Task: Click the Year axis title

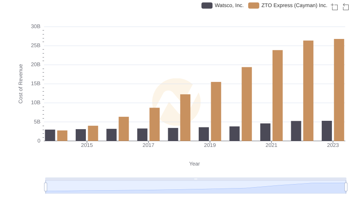Action: [x=194, y=164]
